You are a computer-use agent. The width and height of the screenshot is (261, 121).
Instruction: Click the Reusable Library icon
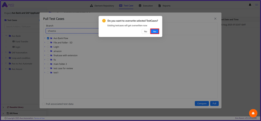click(8, 107)
